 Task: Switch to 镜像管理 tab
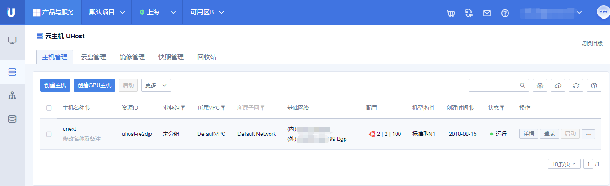point(132,57)
